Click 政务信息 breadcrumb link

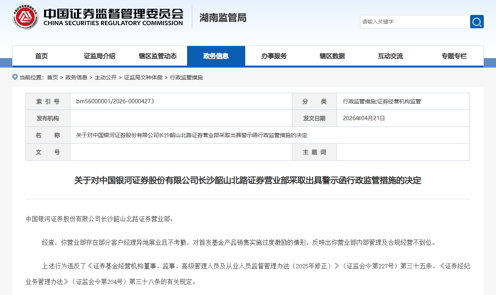76,77
